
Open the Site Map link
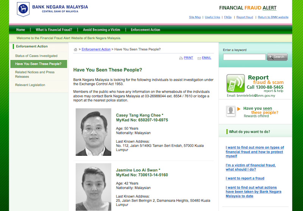point(195,17)
